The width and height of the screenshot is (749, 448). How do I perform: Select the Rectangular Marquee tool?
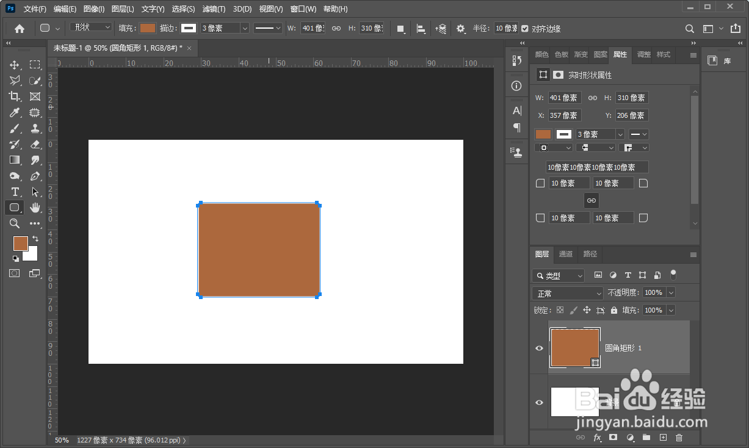[35, 65]
